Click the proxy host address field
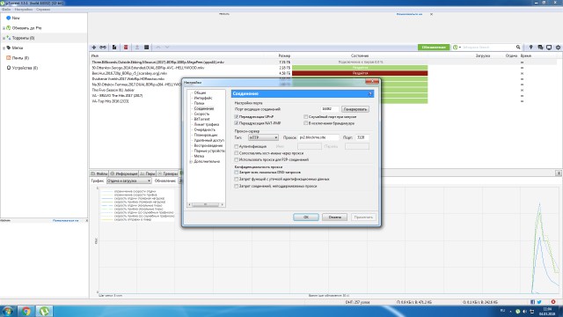 [318, 137]
